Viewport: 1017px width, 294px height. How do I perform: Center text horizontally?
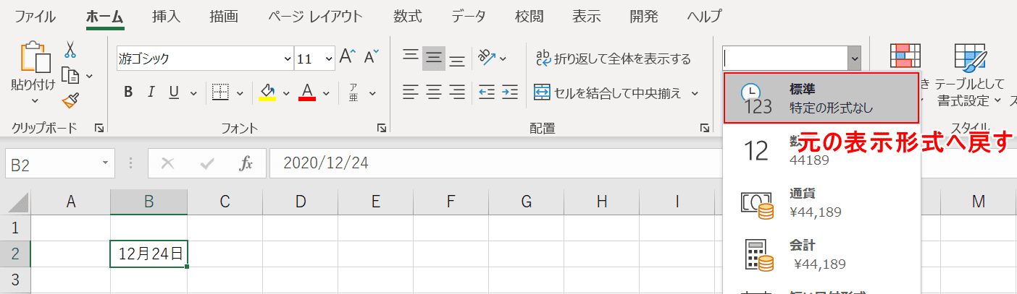click(434, 92)
